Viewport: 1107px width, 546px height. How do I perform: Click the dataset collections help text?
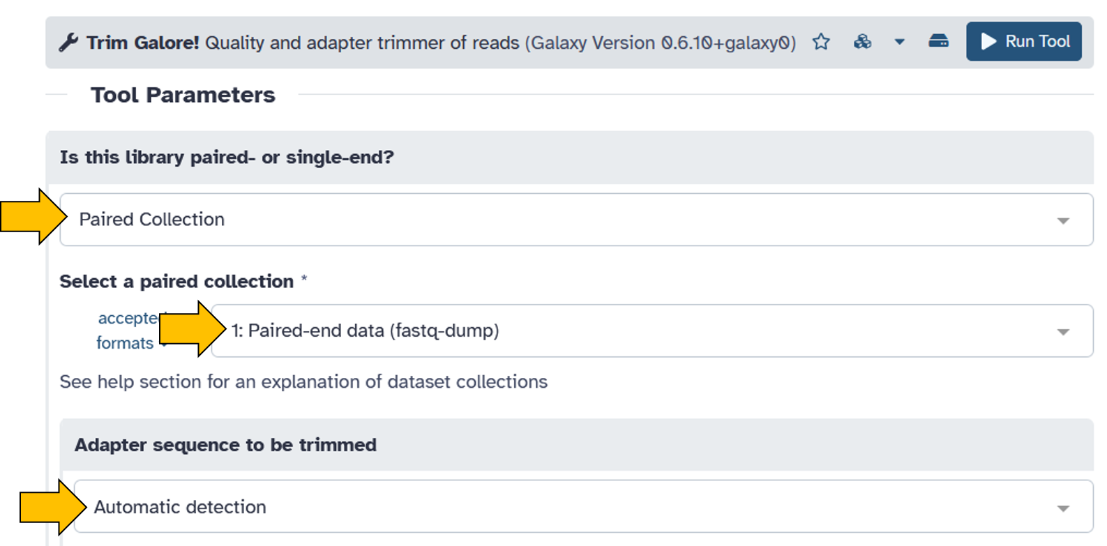coord(303,381)
